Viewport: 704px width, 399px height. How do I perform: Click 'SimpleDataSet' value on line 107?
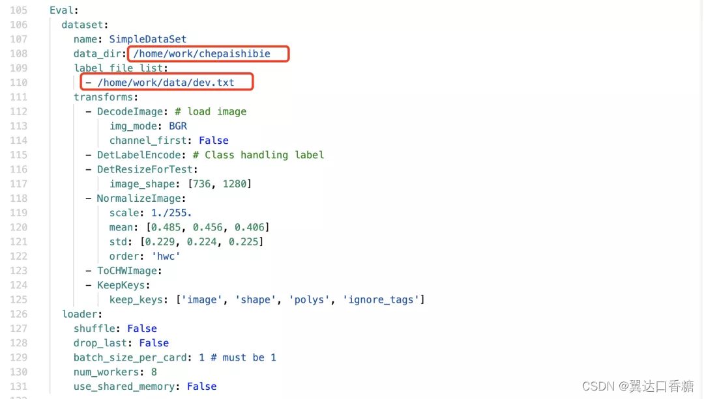point(148,39)
